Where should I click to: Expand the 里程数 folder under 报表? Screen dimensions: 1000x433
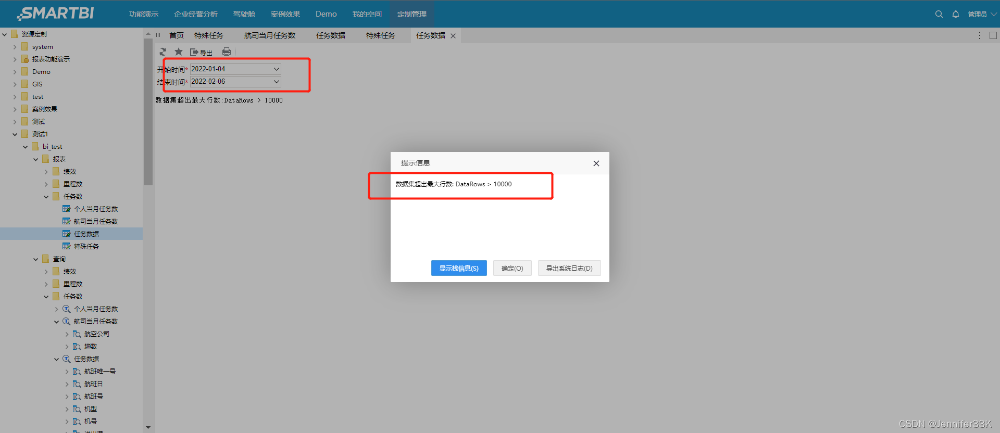46,184
